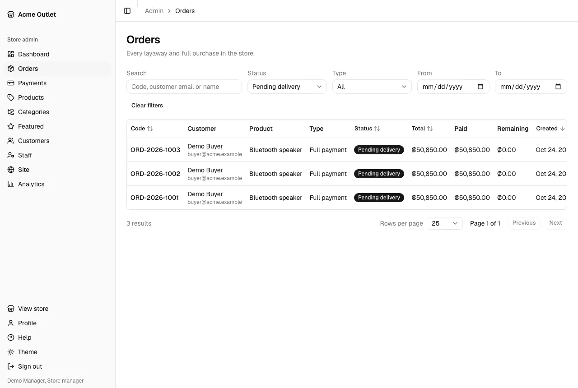Sort the table by Code column
Image resolution: width=578 pixels, height=388 pixels.
click(x=142, y=129)
